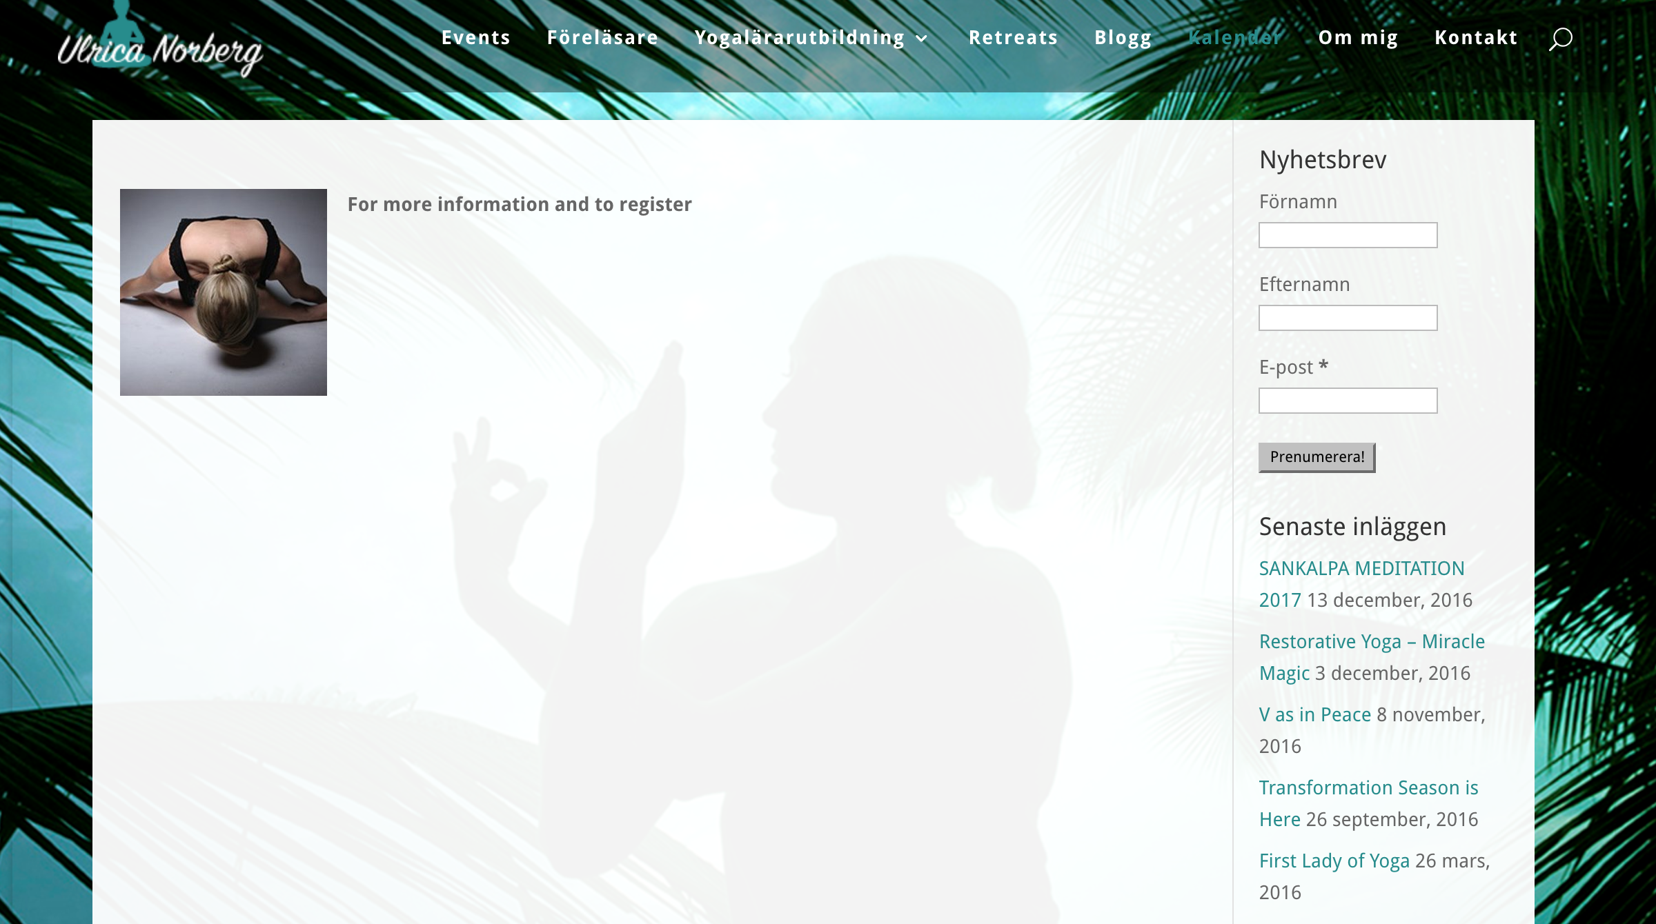Open Transformation Season is Here post
Viewport: 1656px width, 924px height.
(x=1368, y=788)
